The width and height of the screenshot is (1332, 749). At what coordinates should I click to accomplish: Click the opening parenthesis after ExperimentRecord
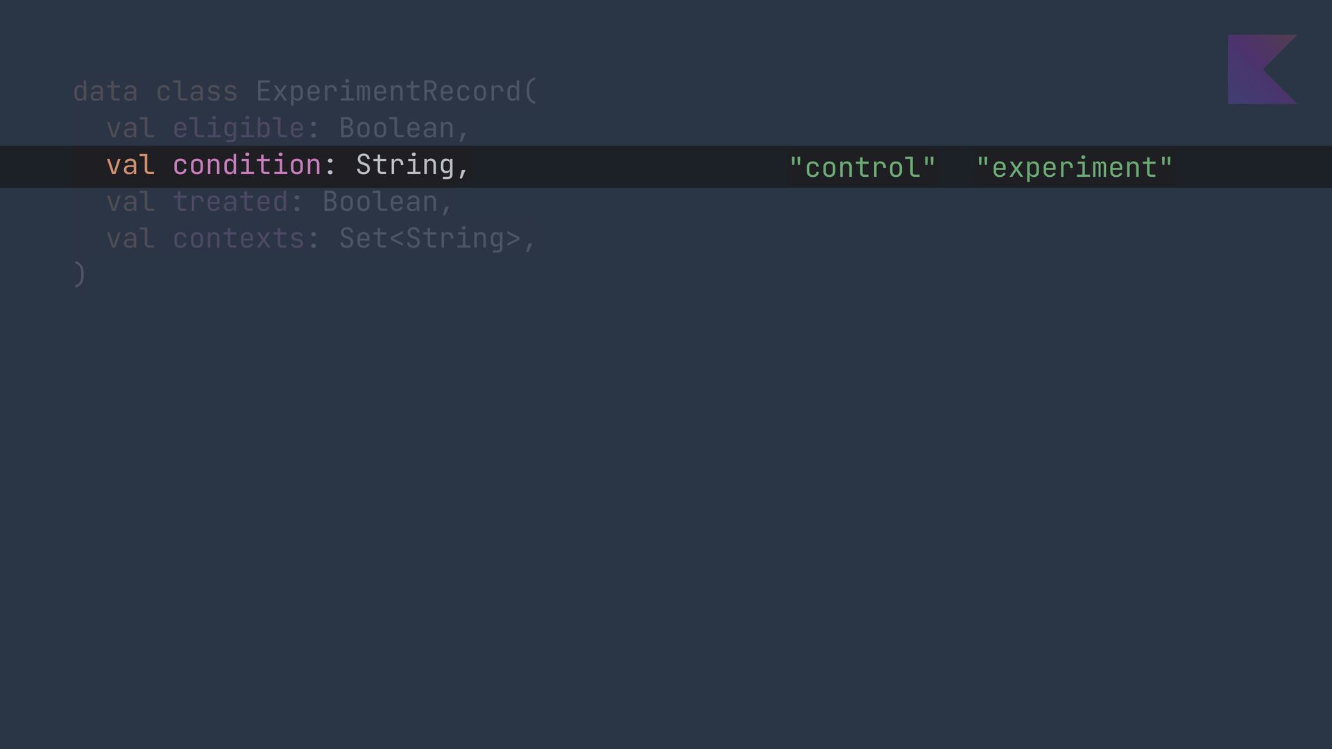click(531, 92)
